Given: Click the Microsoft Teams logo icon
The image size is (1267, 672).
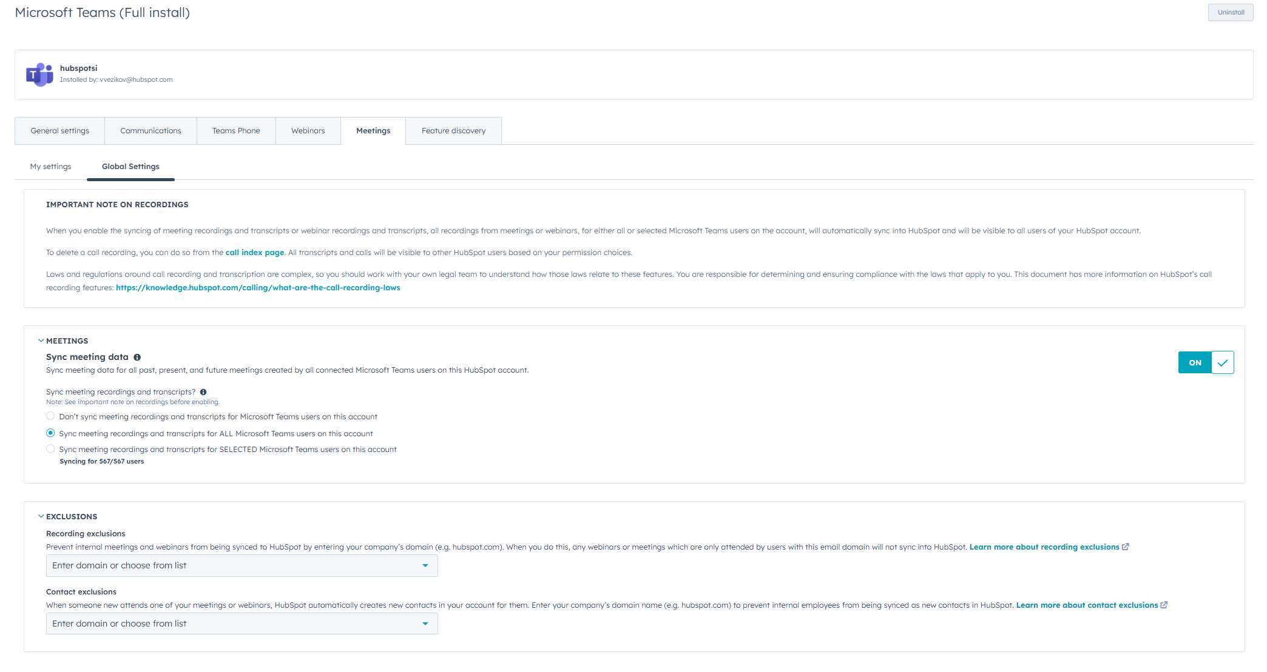Looking at the screenshot, I should (39, 75).
